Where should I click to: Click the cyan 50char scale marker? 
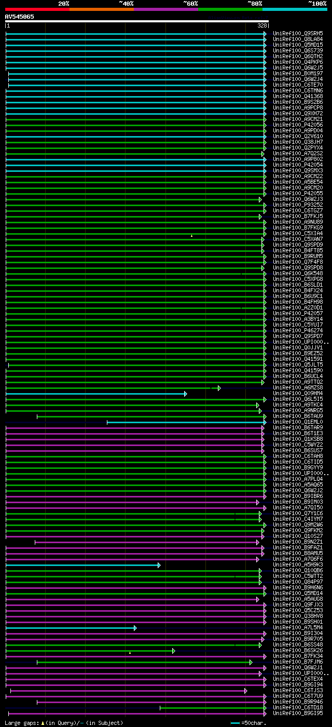coord(236,723)
